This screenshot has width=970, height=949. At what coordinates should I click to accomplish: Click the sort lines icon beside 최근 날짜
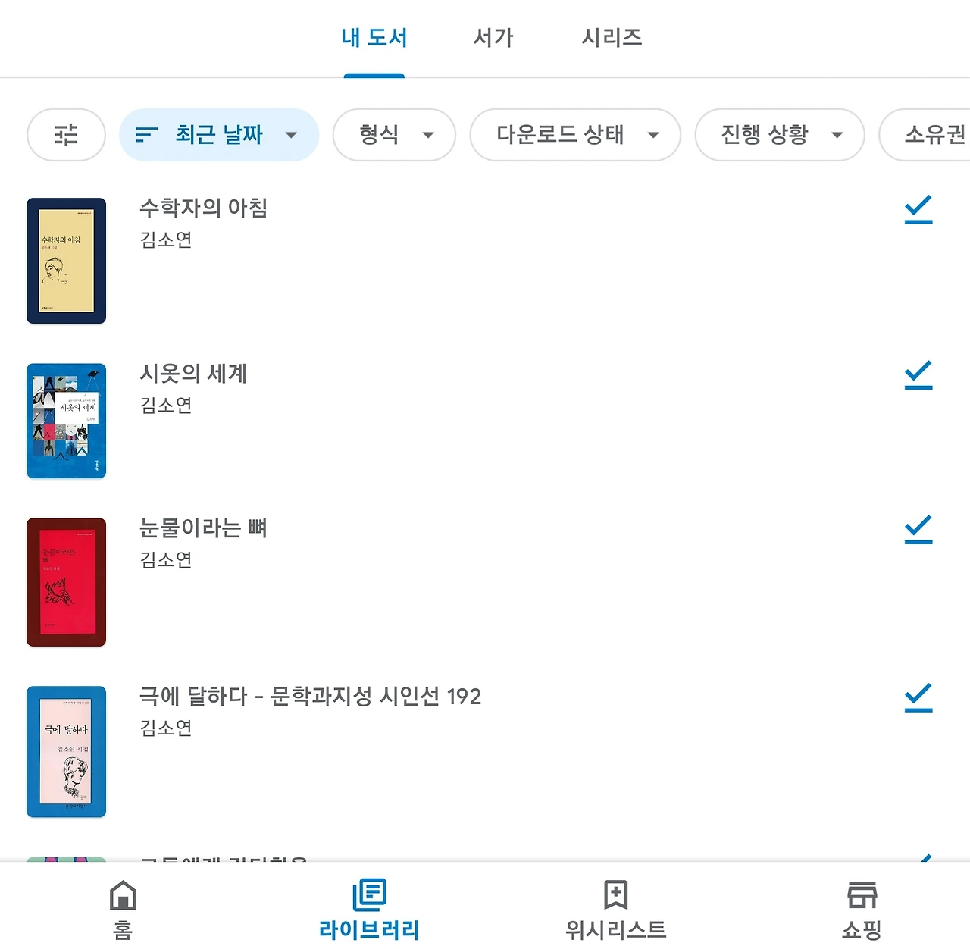click(x=146, y=135)
